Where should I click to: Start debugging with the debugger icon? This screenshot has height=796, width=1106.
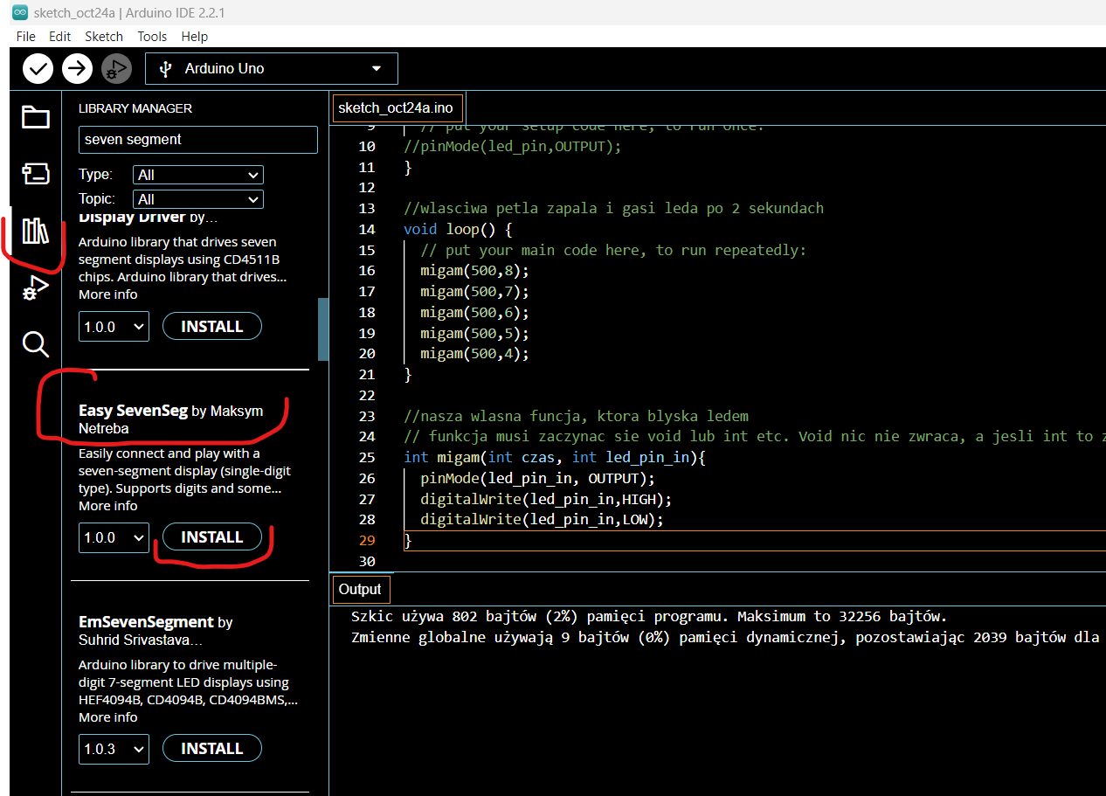117,68
